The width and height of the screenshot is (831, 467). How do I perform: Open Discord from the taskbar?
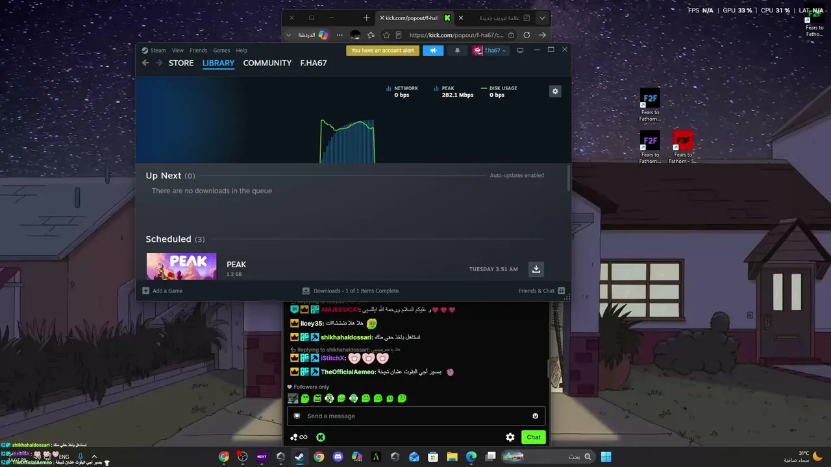click(338, 457)
